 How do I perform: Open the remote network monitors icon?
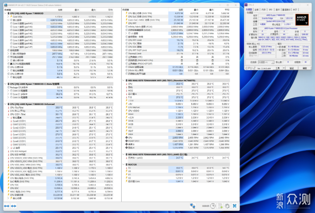(x=192, y=206)
